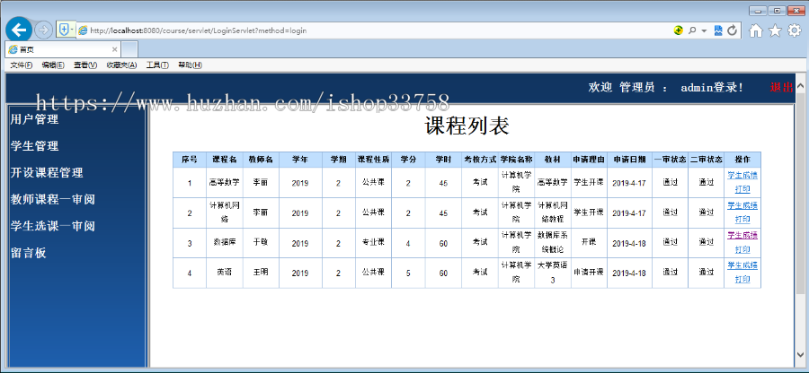Click the red 退出 logout link
This screenshot has width=809, height=373.
781,88
